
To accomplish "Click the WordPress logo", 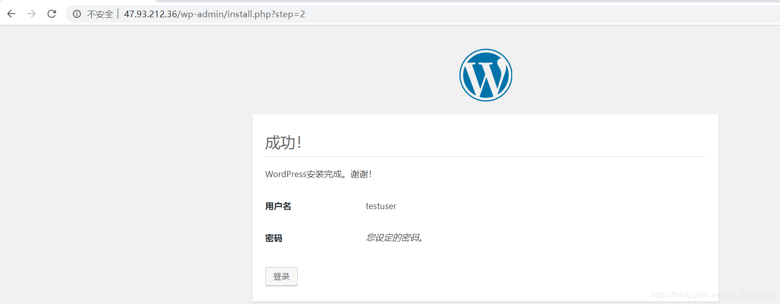I will [x=486, y=75].
